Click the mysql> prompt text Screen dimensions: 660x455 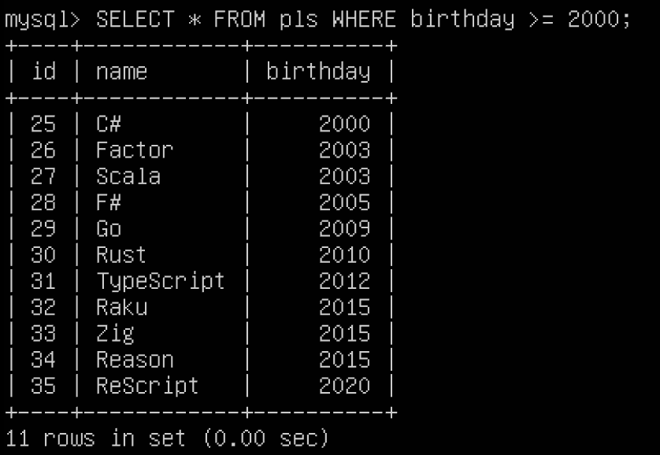(x=43, y=20)
